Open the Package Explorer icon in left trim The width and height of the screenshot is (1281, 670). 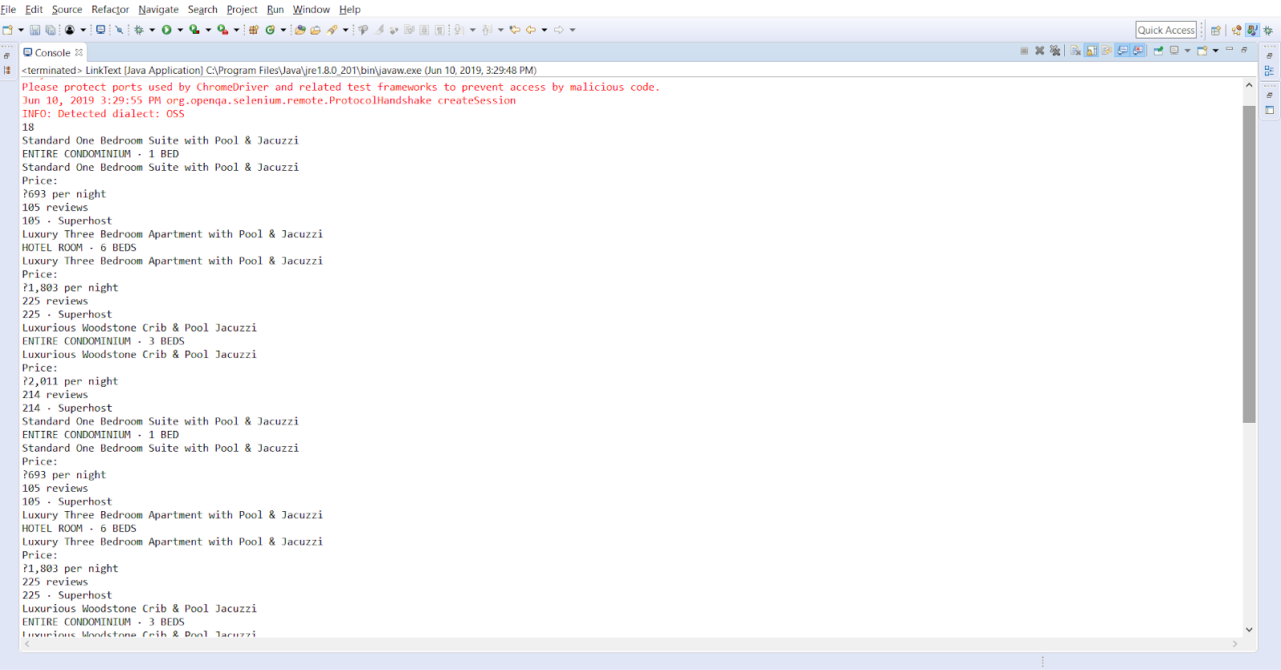[7, 70]
